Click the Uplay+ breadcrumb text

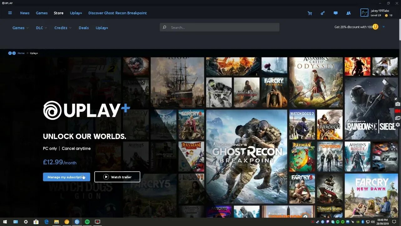[34, 53]
